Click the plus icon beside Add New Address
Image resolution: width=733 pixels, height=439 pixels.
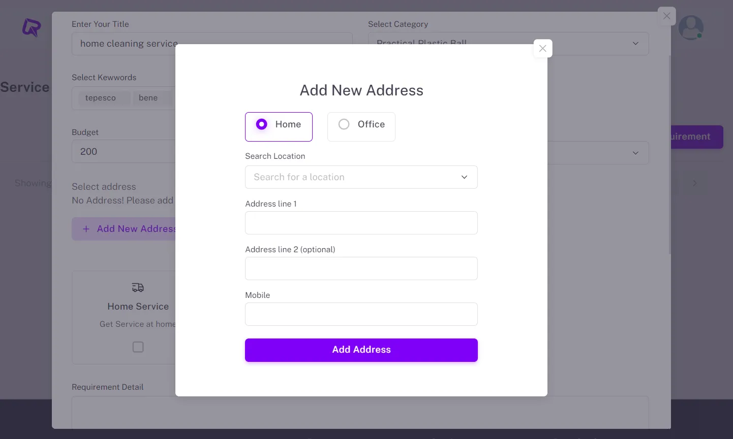coord(86,229)
